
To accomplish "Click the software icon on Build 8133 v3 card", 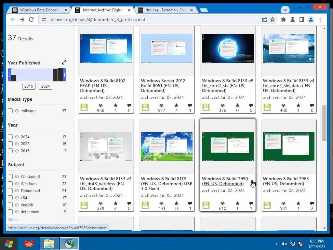I will coord(84,205).
